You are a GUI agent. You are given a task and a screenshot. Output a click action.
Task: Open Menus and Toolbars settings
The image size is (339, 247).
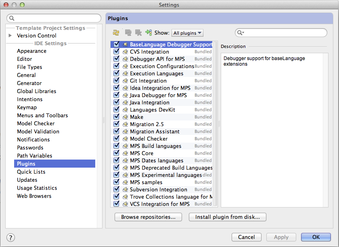(42, 115)
